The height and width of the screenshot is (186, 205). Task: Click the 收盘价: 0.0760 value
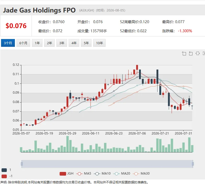coord(51,22)
